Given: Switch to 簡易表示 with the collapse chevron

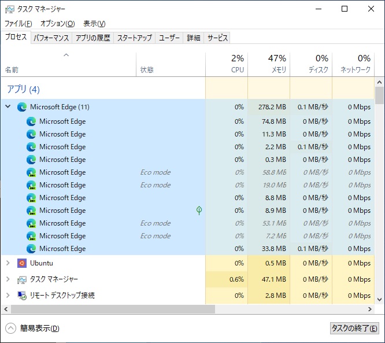Looking at the screenshot, I should (x=10, y=329).
